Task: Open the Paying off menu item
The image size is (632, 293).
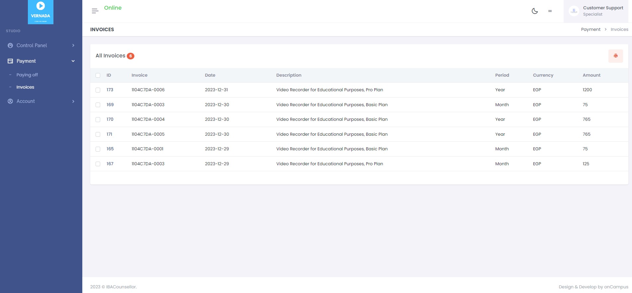Action: pos(27,75)
